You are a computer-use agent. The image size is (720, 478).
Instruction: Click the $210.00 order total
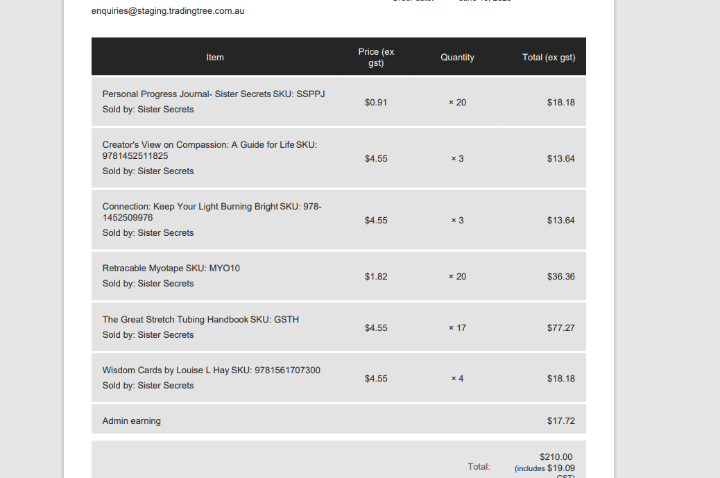point(556,457)
